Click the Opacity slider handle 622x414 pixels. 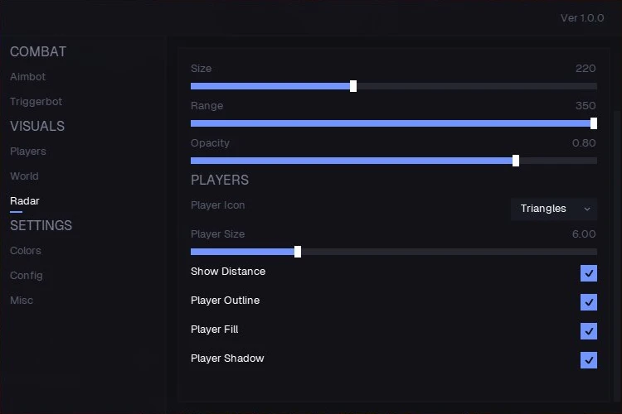point(516,161)
